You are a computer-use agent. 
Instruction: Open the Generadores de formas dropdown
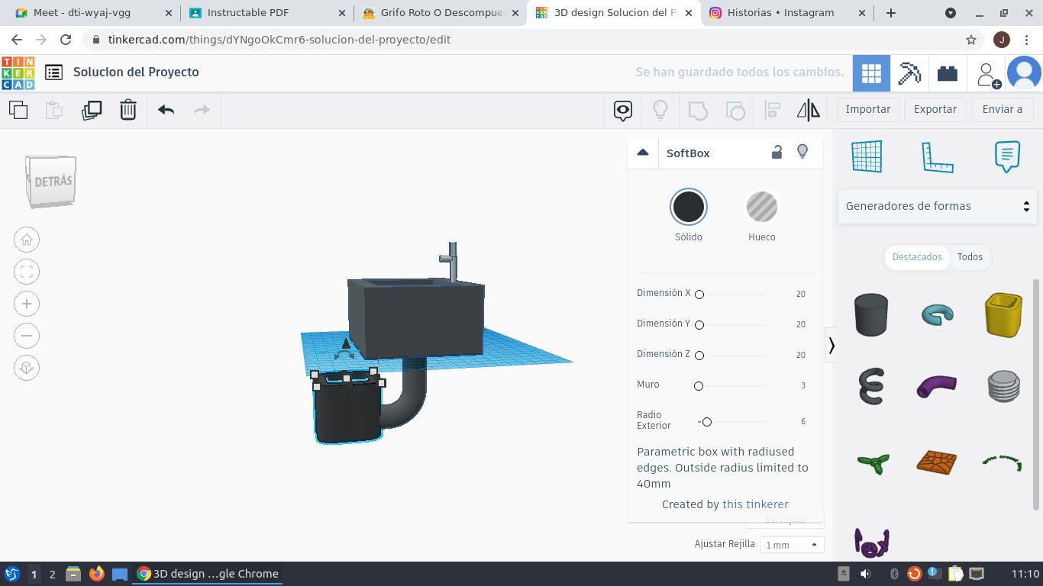coord(937,206)
